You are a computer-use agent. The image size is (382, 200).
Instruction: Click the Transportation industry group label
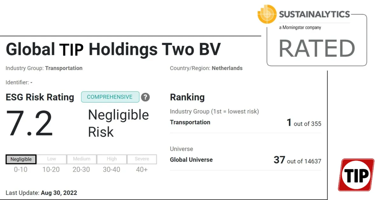[64, 68]
